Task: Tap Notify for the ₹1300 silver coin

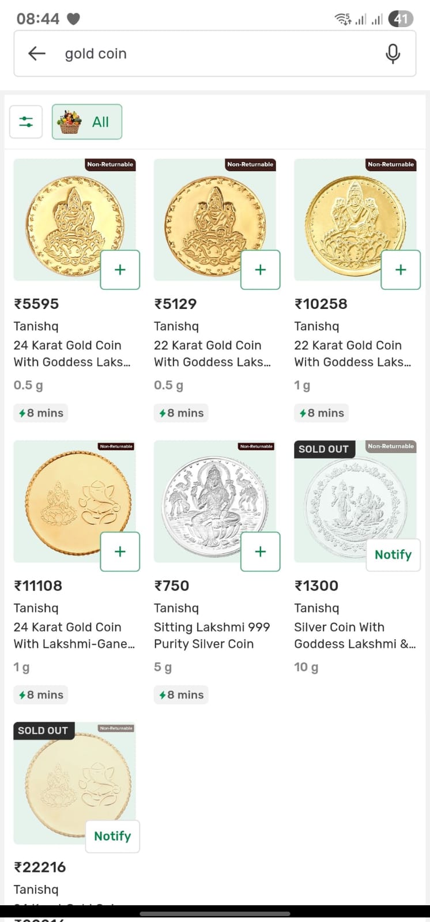Action: (x=393, y=555)
